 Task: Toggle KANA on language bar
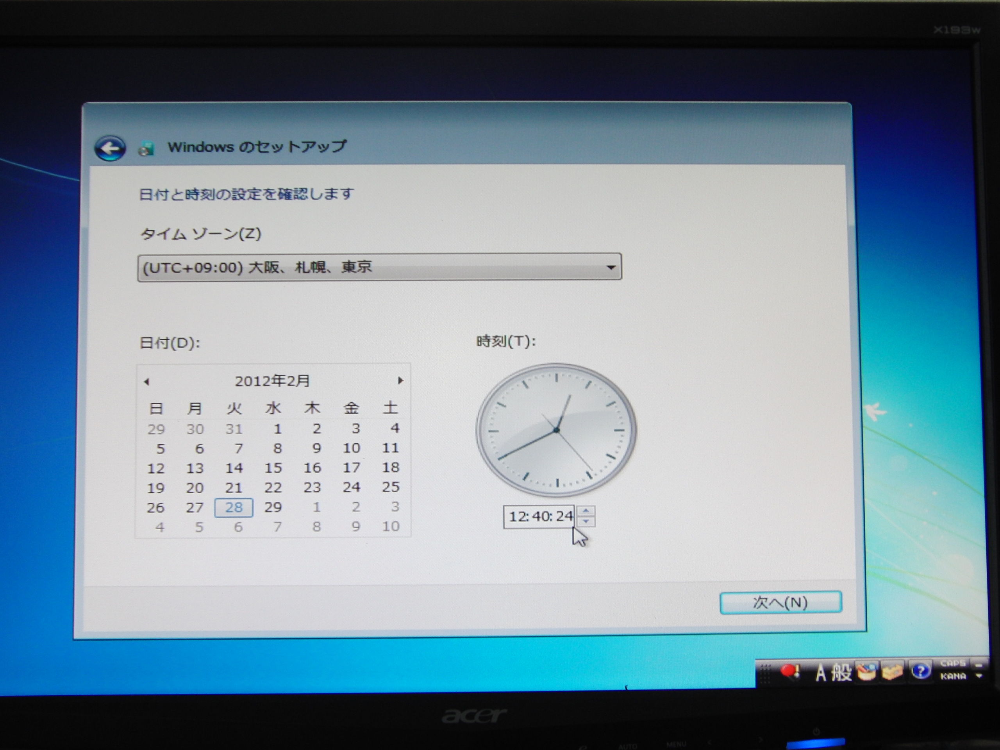[x=953, y=676]
